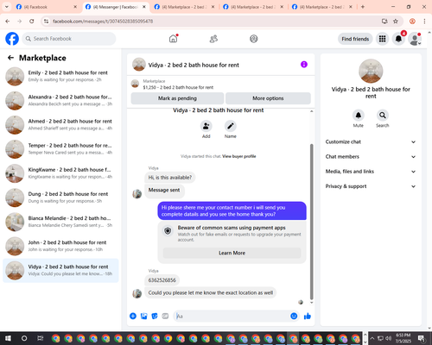Send a thumbs-up like
The height and width of the screenshot is (345, 432).
click(308, 317)
